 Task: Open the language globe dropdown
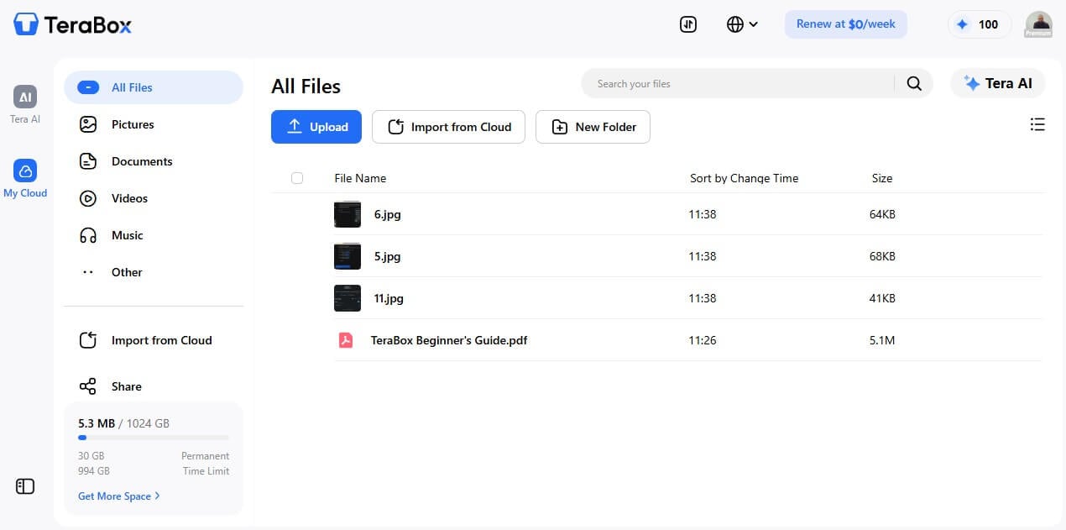pos(742,24)
